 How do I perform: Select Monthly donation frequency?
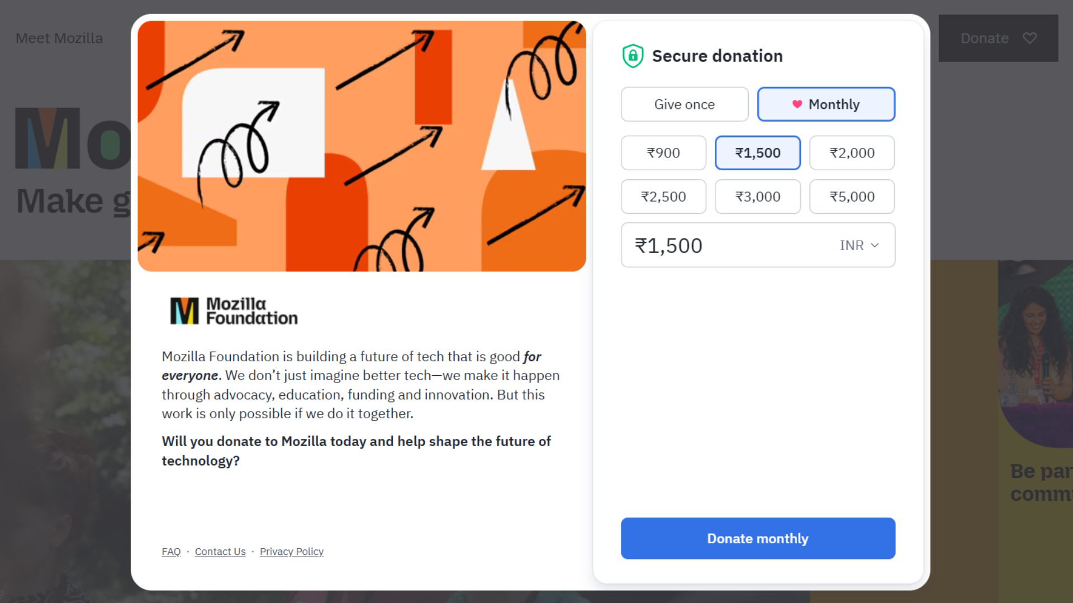pyautogui.click(x=826, y=104)
